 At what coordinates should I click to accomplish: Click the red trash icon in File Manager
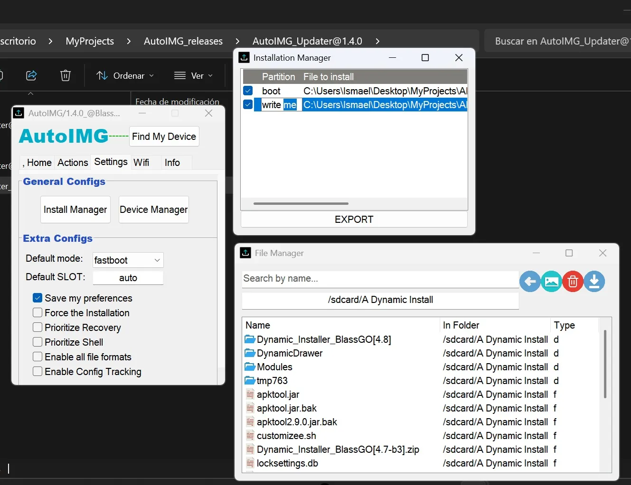(573, 282)
